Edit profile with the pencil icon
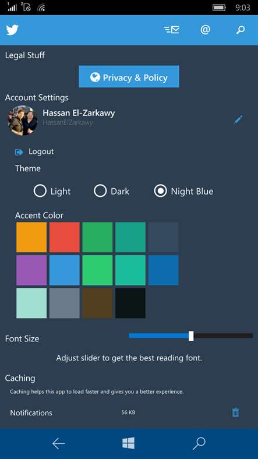 coord(238,120)
